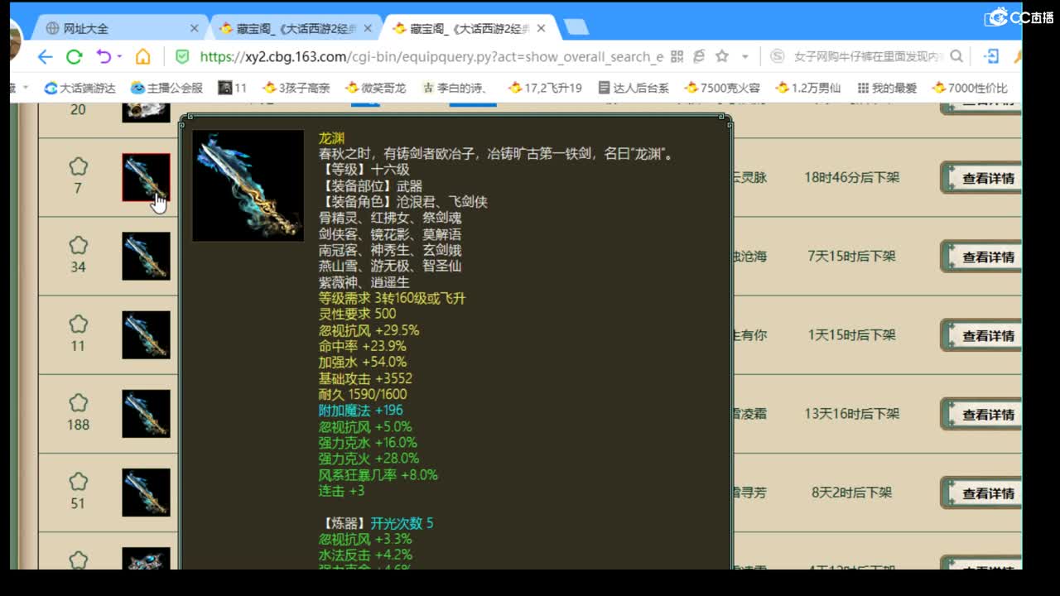Open the 大话端游达 bookmark
This screenshot has height=596, width=1060.
coord(79,87)
